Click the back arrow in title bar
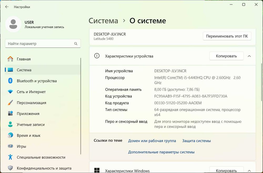 (7, 7)
